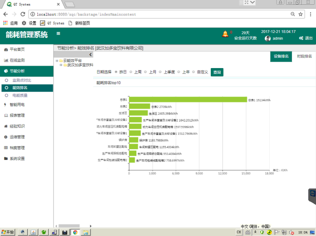
Task: Click the 总表1 bar in the chart
Action: tap(188, 100)
